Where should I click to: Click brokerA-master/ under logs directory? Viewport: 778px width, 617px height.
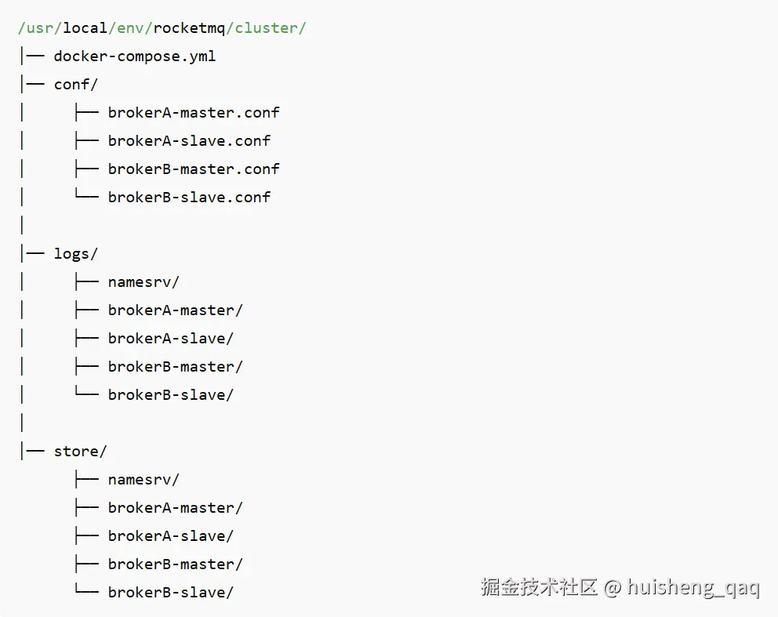point(175,310)
